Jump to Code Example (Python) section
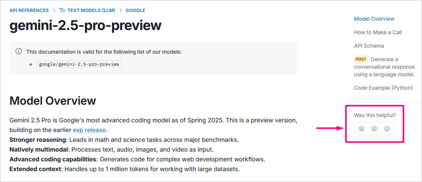This screenshot has height=182, width=422. coord(383,88)
